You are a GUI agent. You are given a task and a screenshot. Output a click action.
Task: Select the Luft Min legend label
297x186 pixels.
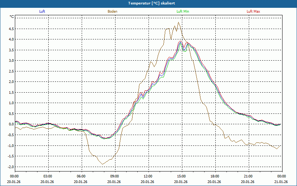point(183,12)
